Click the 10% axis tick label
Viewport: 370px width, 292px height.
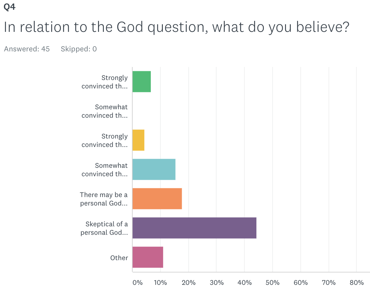point(161,283)
